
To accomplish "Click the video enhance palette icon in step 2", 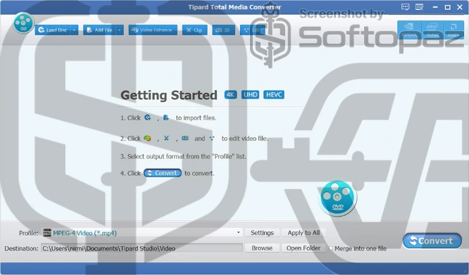I will click(x=147, y=139).
